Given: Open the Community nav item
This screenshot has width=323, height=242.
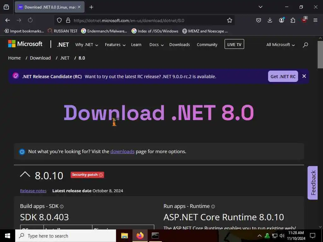Looking at the screenshot, I should coord(207,45).
